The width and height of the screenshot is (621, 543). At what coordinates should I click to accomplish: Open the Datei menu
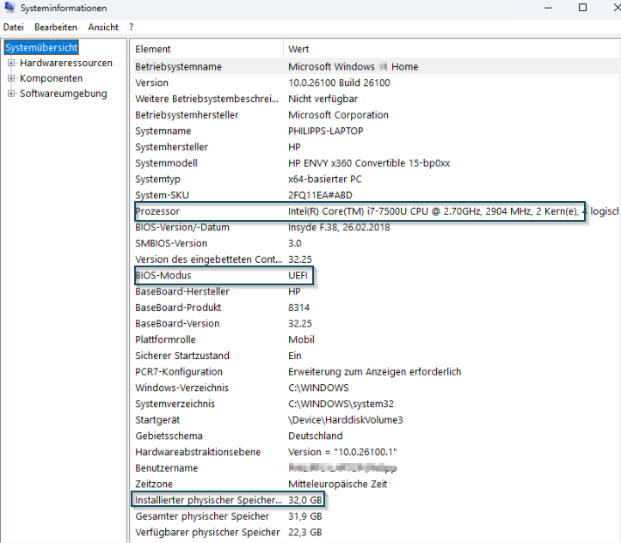pyautogui.click(x=14, y=27)
